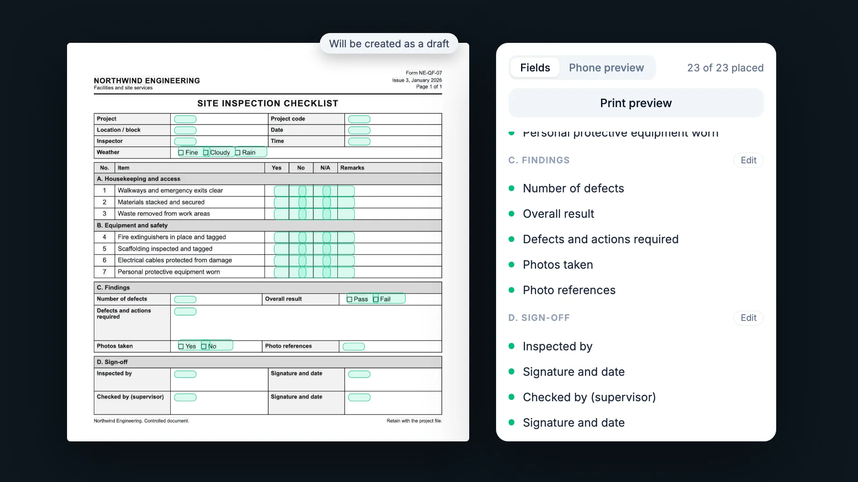858x482 pixels.
Task: Click the Project code field placeholder
Action: tap(359, 119)
